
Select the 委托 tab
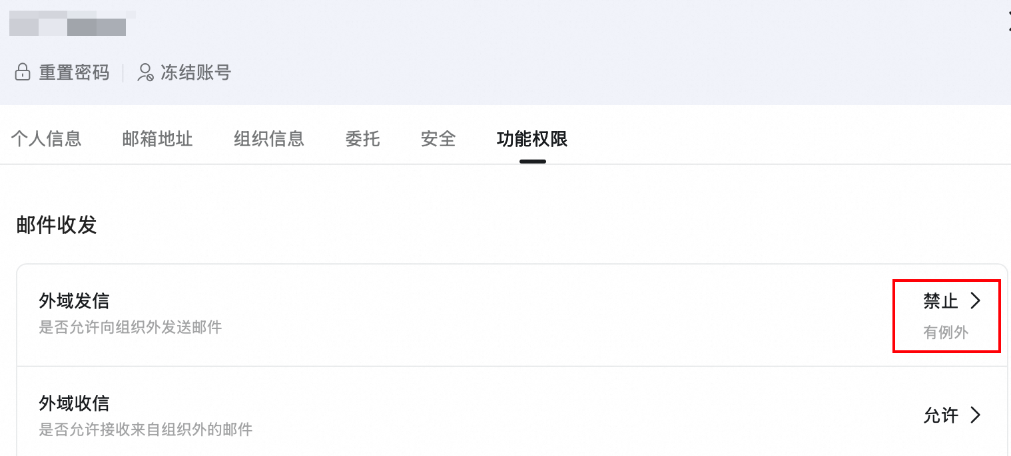coord(362,139)
